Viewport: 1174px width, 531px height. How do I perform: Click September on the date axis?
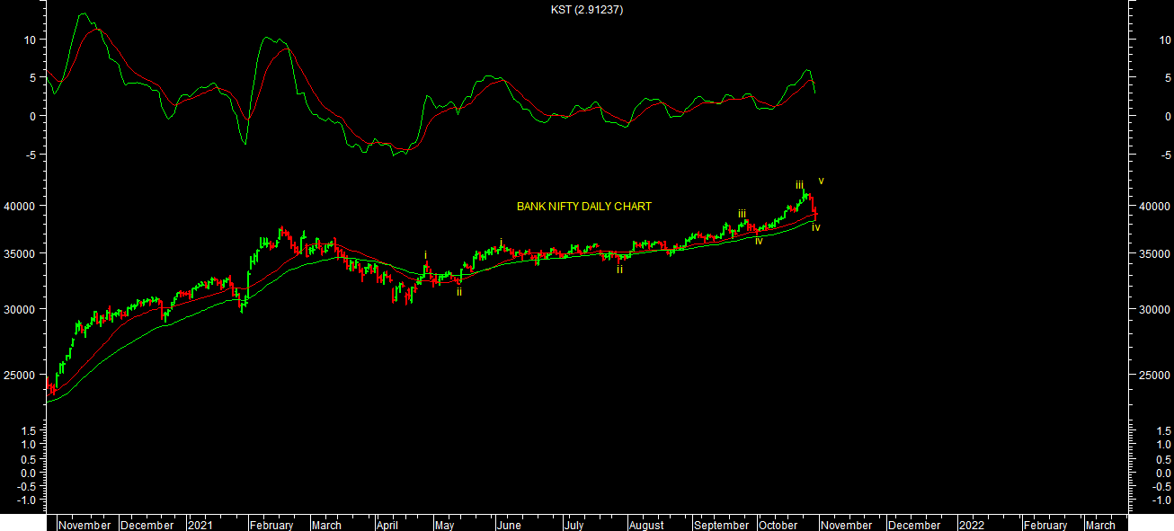coord(721,525)
